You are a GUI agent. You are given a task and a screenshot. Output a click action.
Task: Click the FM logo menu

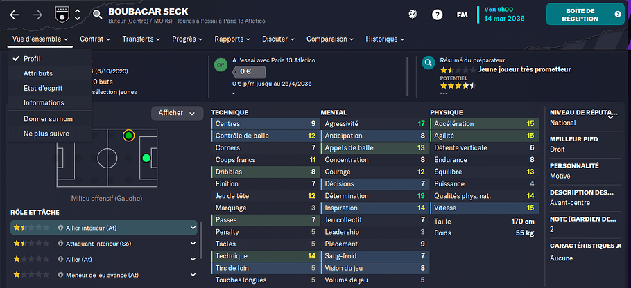pos(462,15)
